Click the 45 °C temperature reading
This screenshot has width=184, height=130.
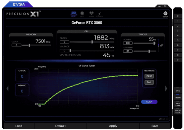(x=108, y=55)
